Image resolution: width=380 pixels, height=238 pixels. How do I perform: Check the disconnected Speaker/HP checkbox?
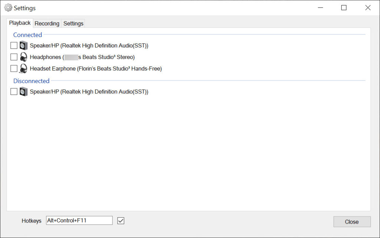(x=14, y=92)
